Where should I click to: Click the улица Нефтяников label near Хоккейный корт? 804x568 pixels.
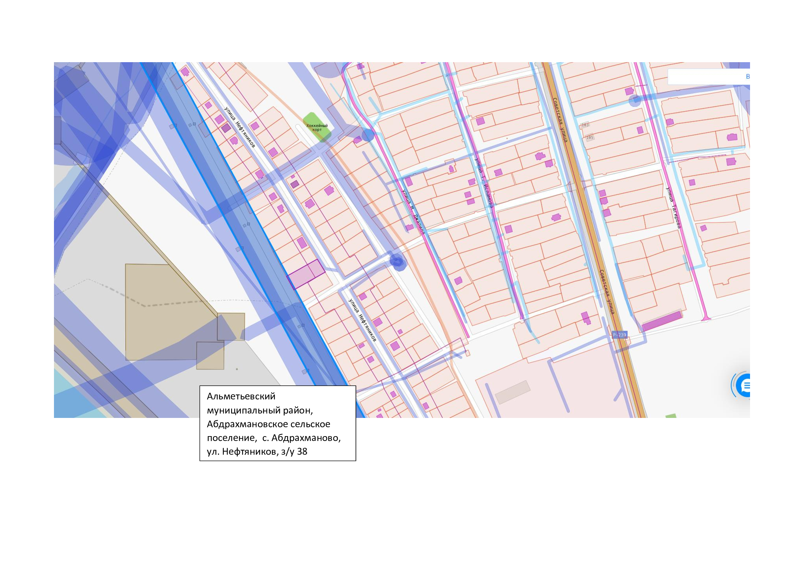240,127
